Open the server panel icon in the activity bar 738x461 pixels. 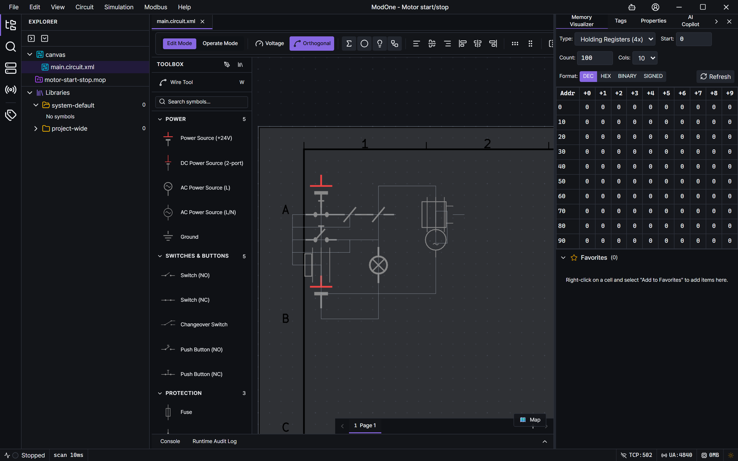[11, 68]
